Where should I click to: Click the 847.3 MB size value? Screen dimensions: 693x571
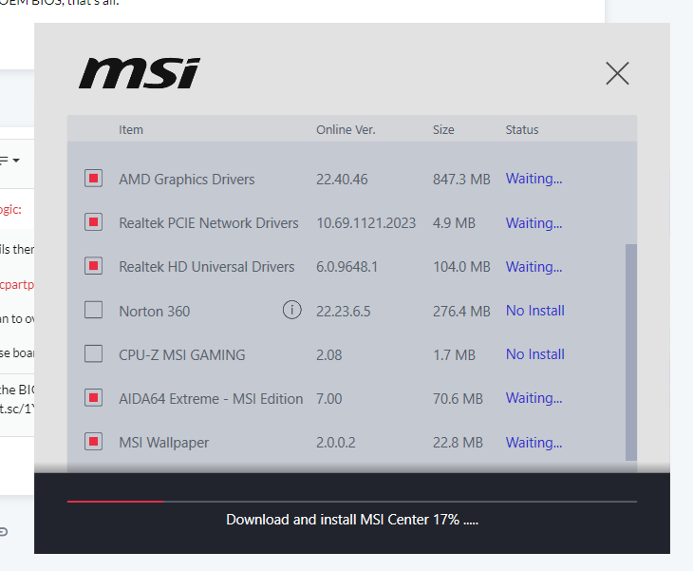click(461, 180)
